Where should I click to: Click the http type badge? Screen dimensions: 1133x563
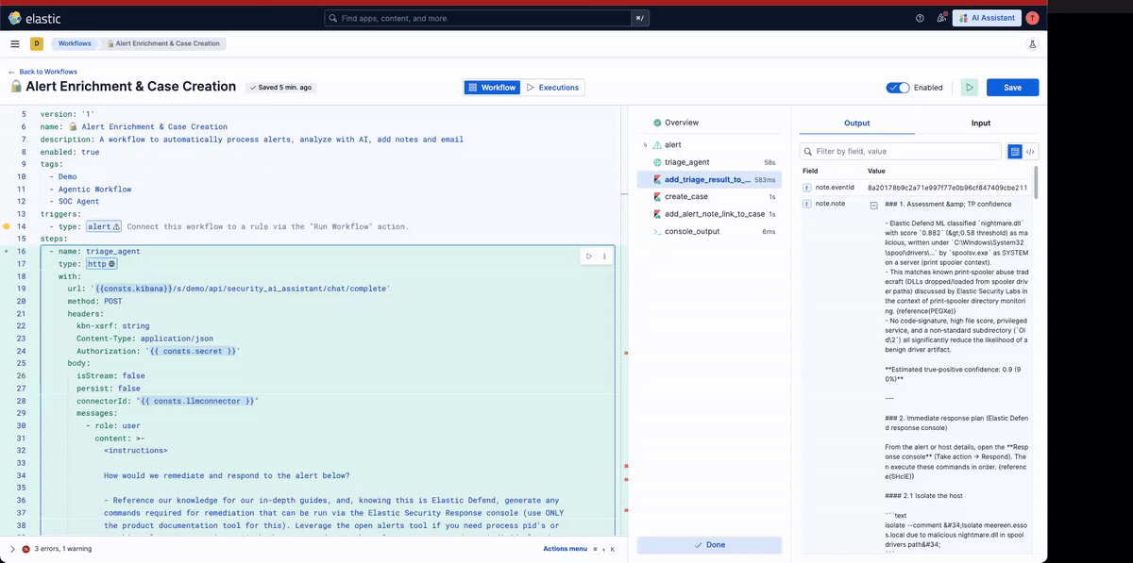coord(101,264)
